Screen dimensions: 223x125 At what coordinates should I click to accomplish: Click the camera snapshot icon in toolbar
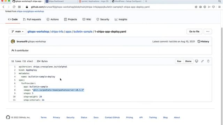click(x=200, y=7)
